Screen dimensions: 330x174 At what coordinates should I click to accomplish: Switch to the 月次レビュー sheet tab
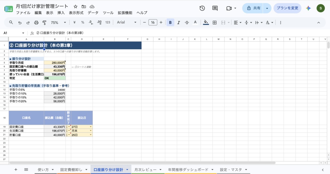(x=148, y=170)
